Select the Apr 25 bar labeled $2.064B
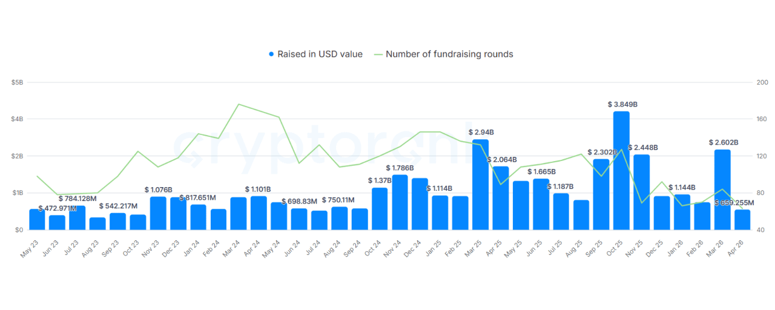775x310 pixels. (x=500, y=199)
